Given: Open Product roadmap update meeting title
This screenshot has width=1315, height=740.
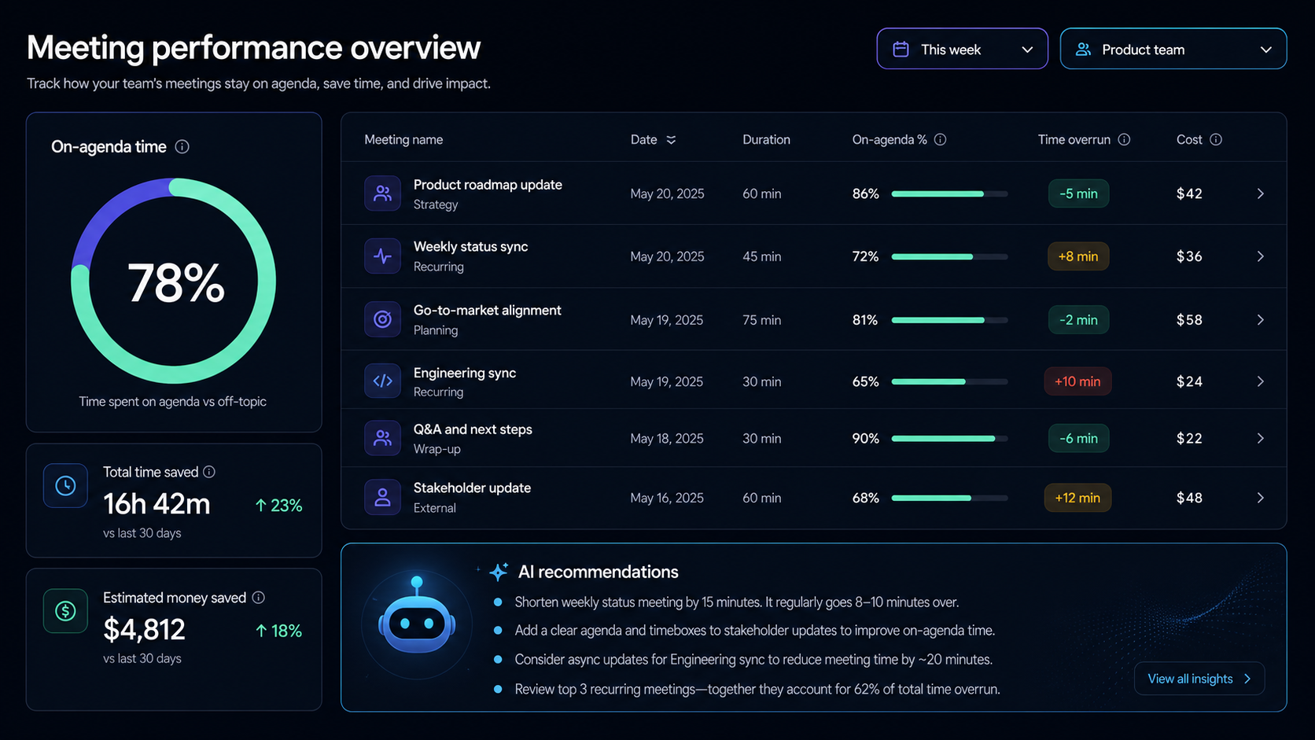Looking at the screenshot, I should click(x=488, y=185).
